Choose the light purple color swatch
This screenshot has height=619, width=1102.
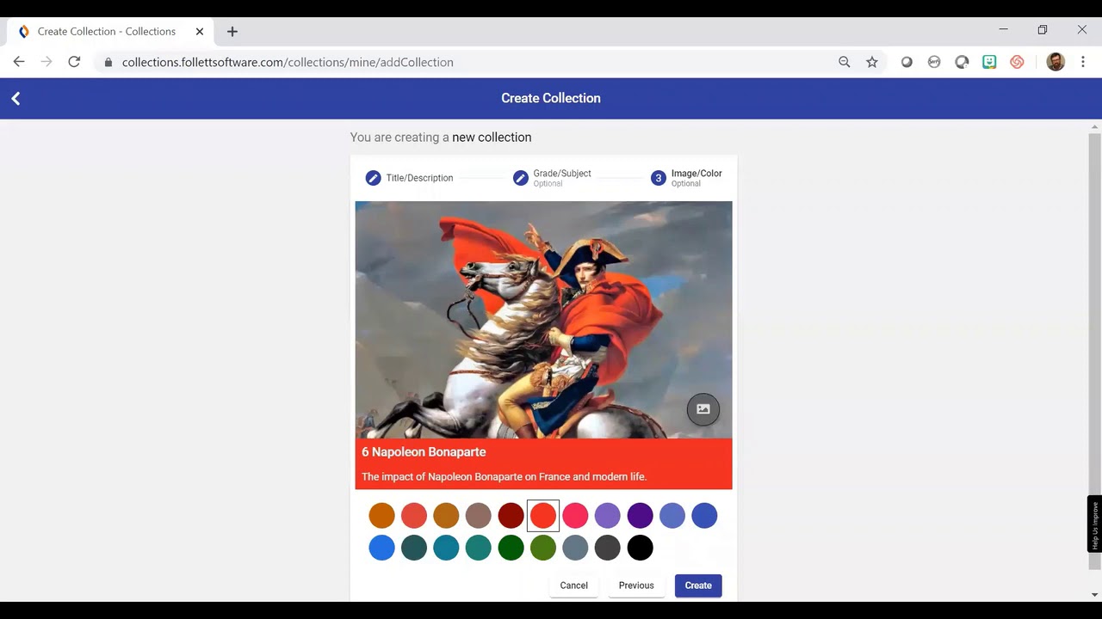click(608, 516)
